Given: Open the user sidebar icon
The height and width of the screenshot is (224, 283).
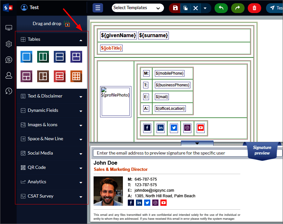Looking at the screenshot, I should click(9, 75).
